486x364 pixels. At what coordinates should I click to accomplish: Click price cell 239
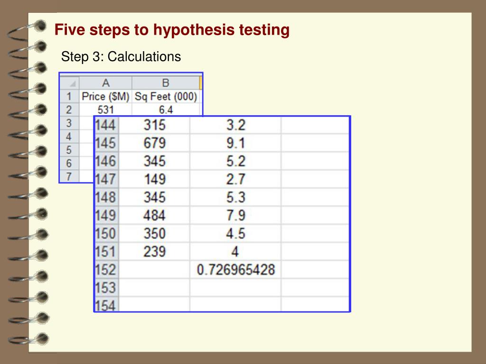point(154,251)
